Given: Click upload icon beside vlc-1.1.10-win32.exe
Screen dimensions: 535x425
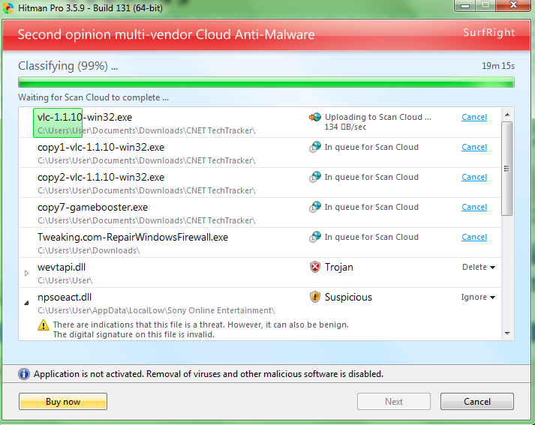Looking at the screenshot, I should [315, 117].
